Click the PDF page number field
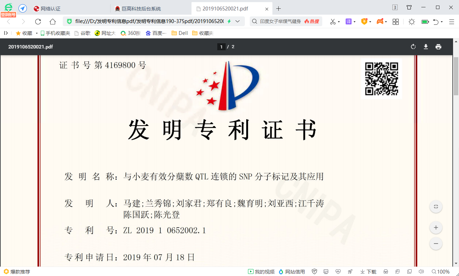The image size is (459, 276). pyautogui.click(x=221, y=47)
